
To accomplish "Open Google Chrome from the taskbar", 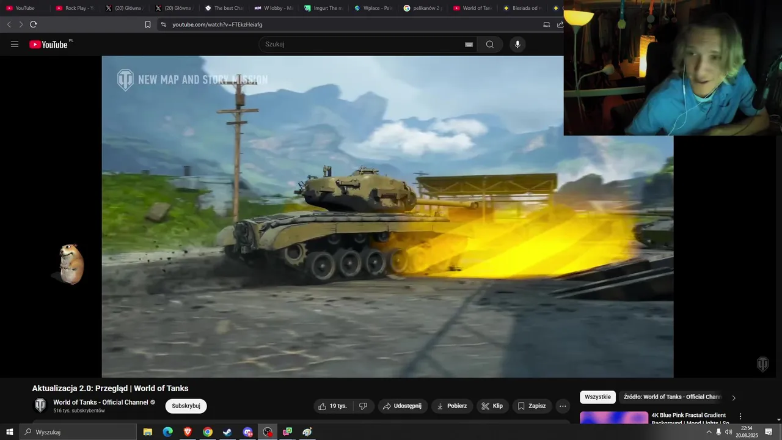I will 208,432.
